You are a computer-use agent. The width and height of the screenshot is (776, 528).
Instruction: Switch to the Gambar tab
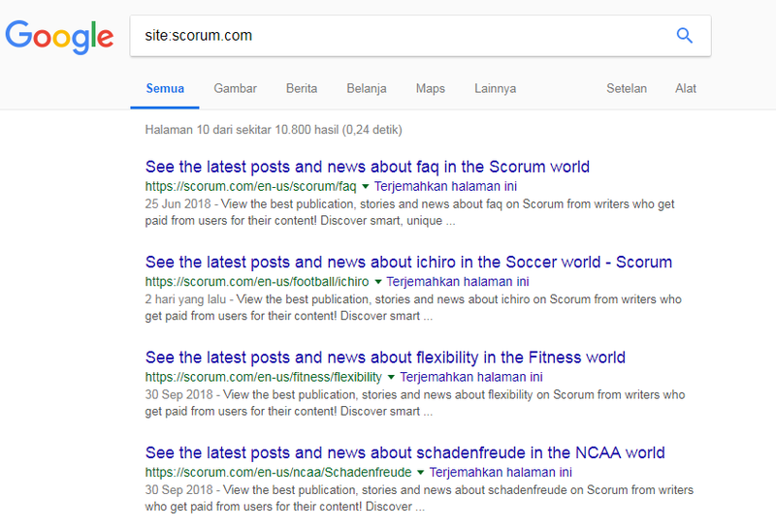pyautogui.click(x=235, y=88)
